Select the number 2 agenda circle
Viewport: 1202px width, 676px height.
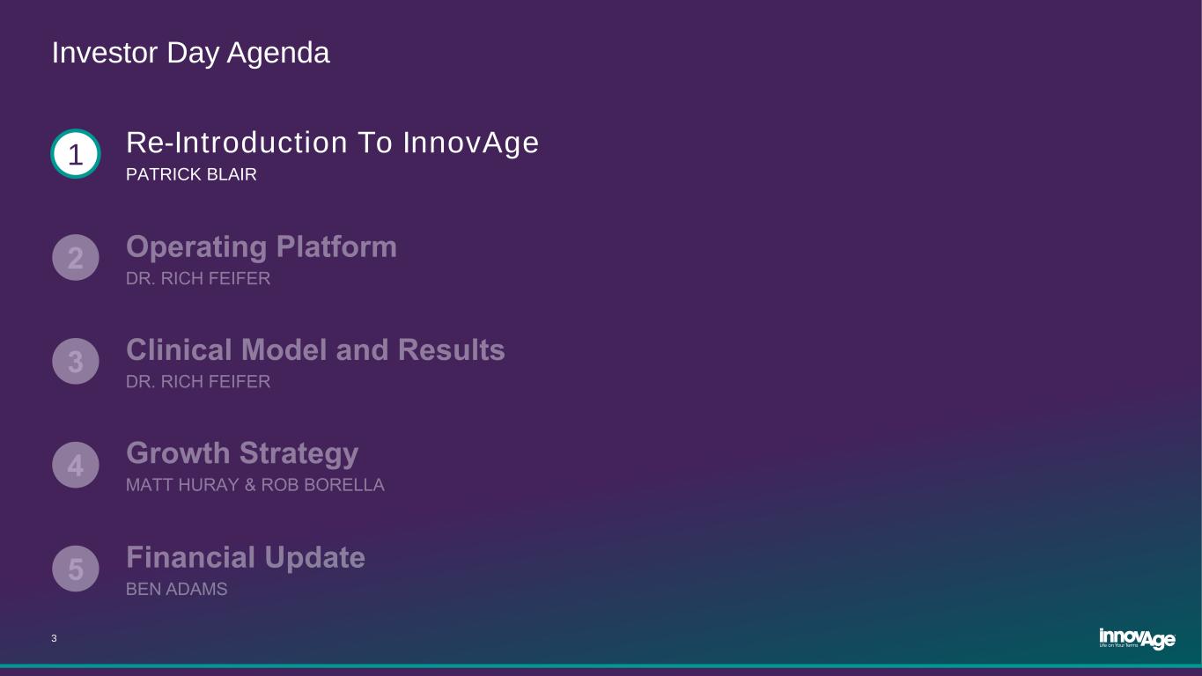pyautogui.click(x=76, y=258)
